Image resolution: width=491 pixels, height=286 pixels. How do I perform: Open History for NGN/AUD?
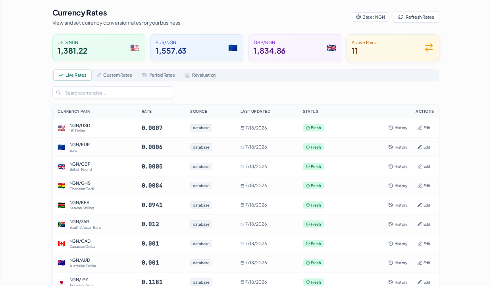point(398,263)
